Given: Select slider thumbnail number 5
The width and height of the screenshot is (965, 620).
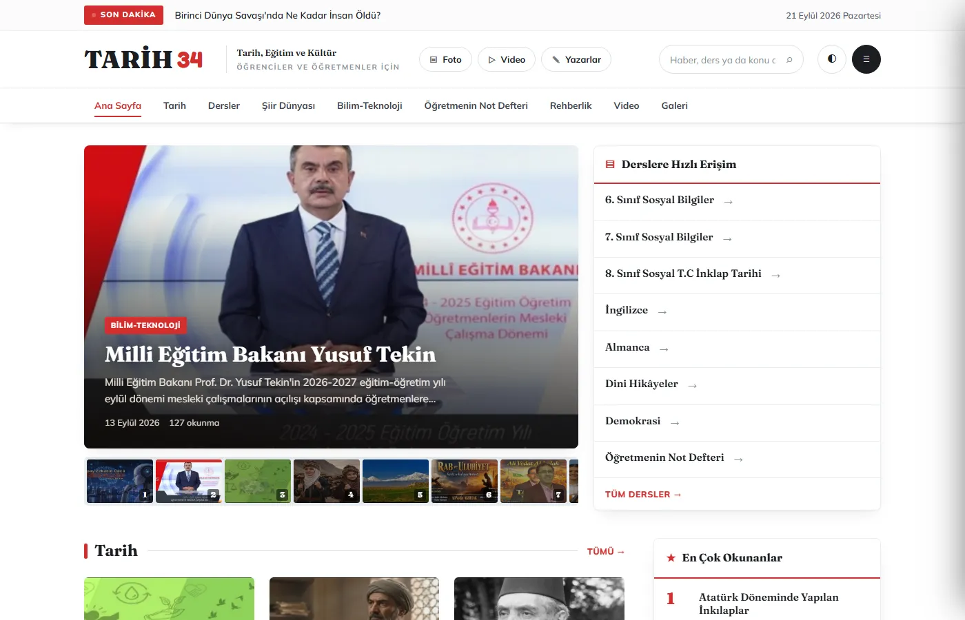Looking at the screenshot, I should coord(396,481).
